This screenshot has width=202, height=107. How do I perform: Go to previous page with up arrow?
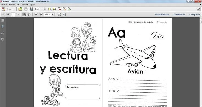pyautogui.click(x=3, y=15)
